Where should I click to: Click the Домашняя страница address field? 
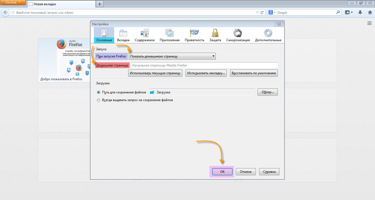coord(205,65)
